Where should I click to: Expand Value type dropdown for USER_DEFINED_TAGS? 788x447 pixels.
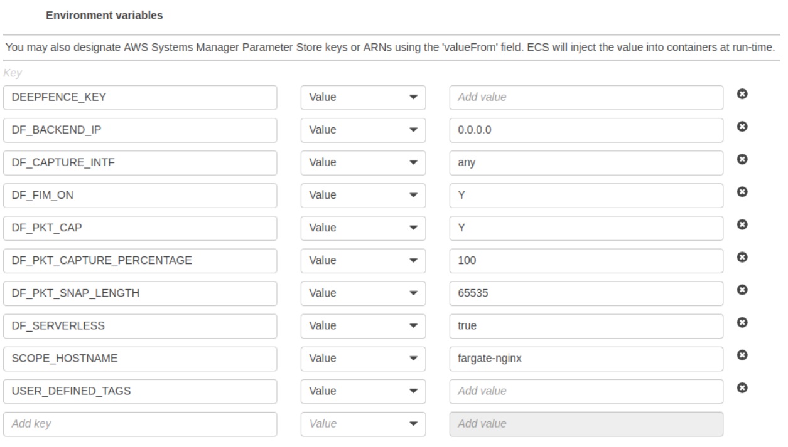tap(363, 391)
